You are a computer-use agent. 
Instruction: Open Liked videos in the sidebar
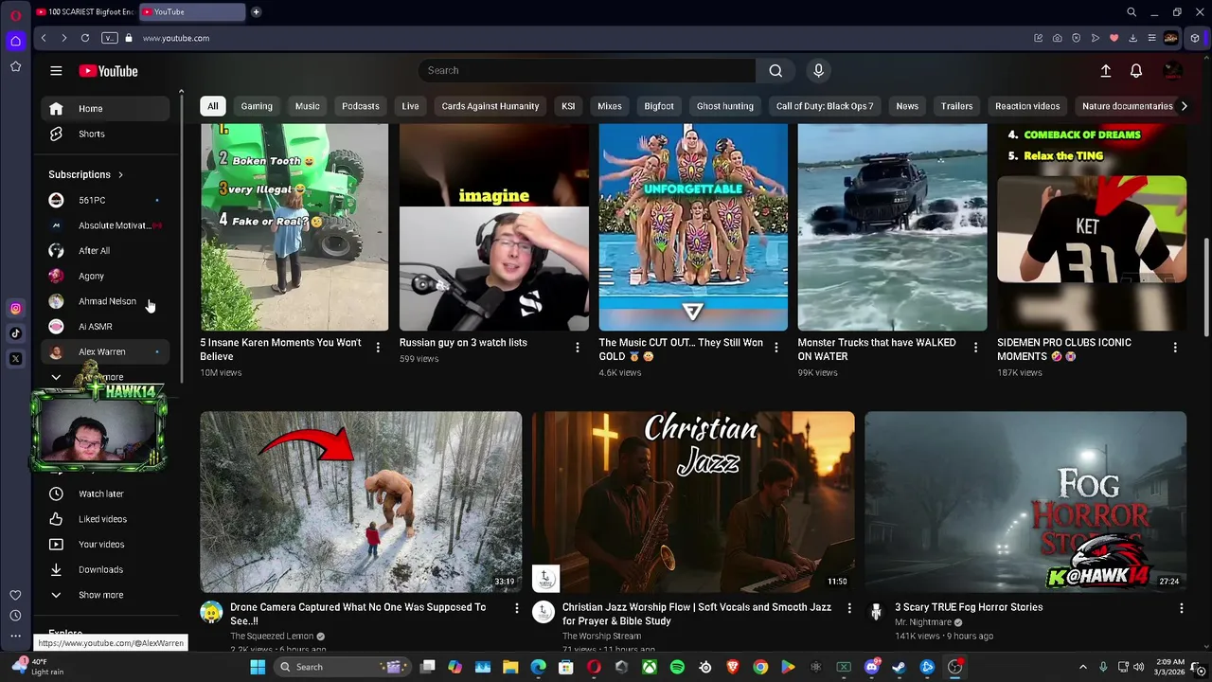coord(105,519)
